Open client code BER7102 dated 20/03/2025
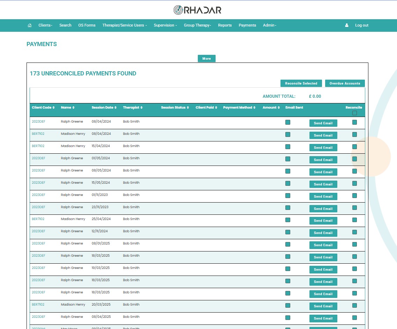The image size is (397, 329). coord(38,305)
